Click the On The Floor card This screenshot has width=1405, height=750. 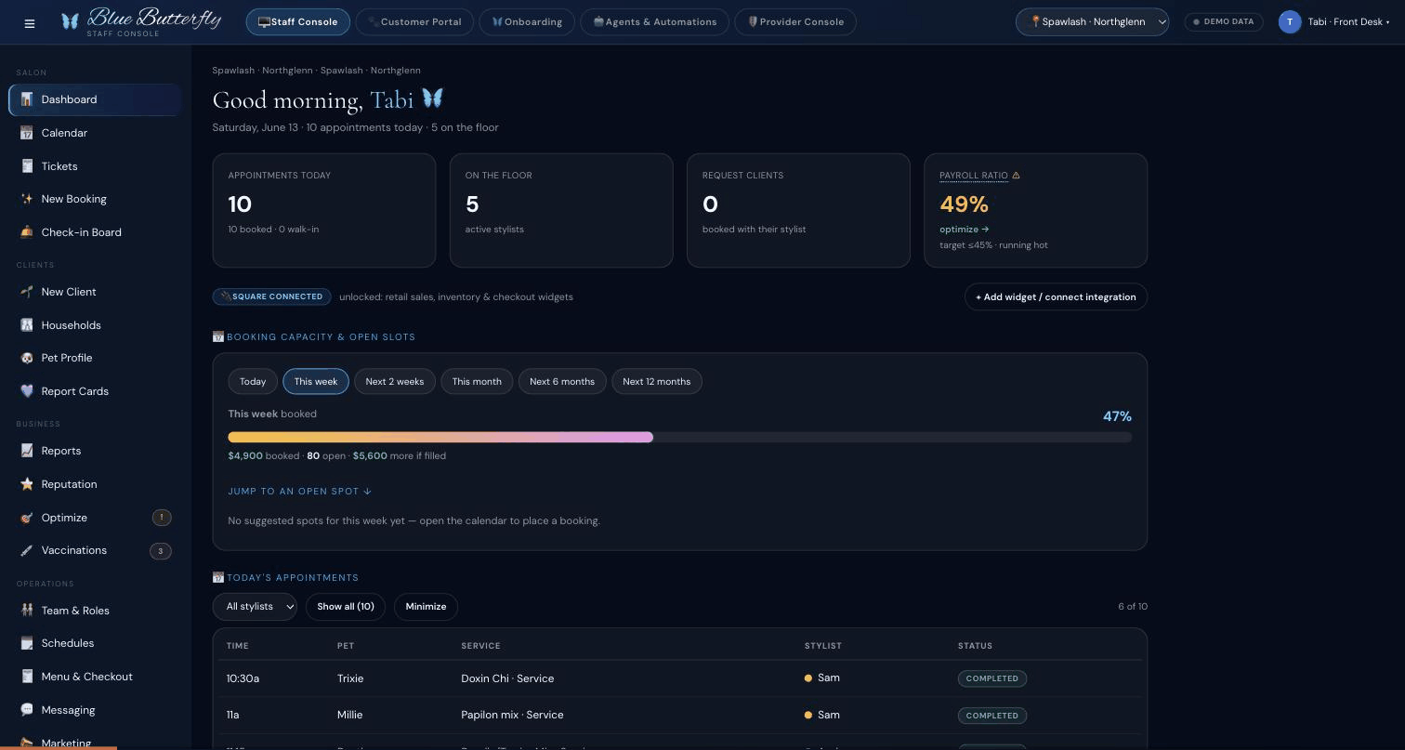click(561, 210)
